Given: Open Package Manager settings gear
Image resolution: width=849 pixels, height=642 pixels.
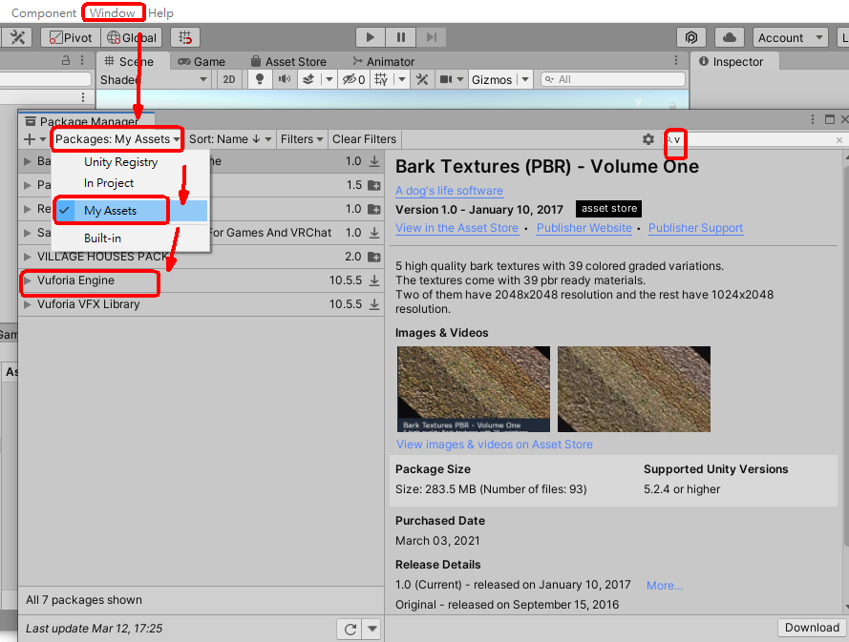Looking at the screenshot, I should pyautogui.click(x=648, y=139).
